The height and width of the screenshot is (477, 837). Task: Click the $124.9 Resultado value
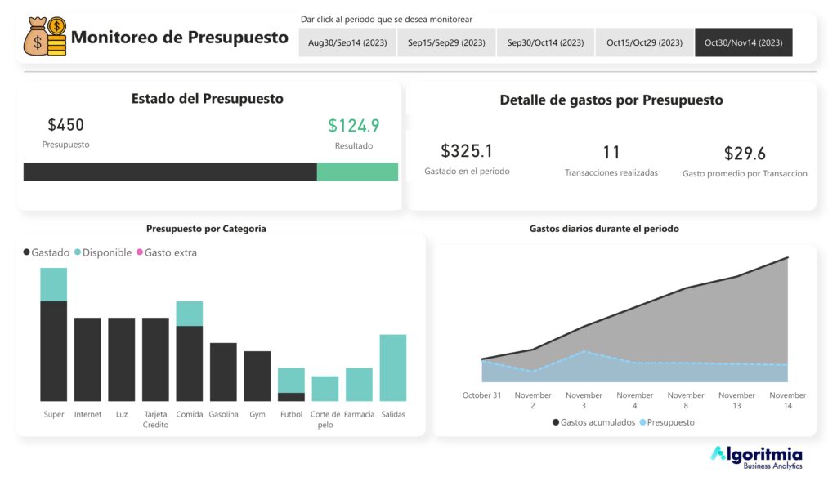tap(354, 126)
